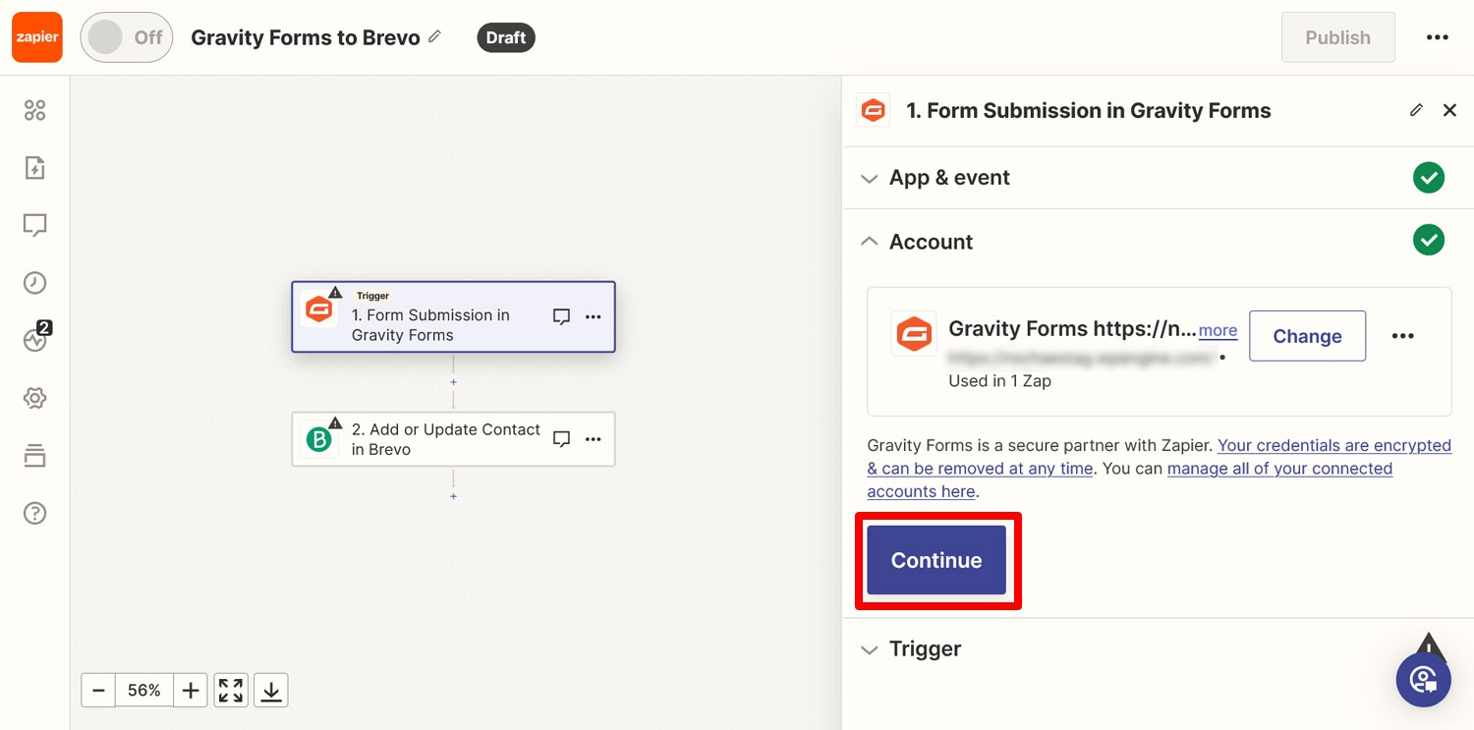Fit the canvas to view
Viewport: 1474px width, 730px height.
coord(231,691)
